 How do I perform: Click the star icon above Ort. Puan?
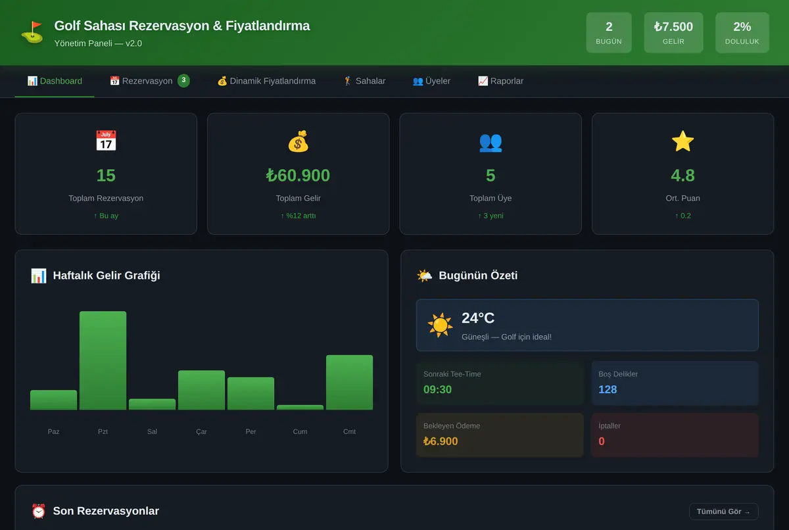(x=682, y=141)
